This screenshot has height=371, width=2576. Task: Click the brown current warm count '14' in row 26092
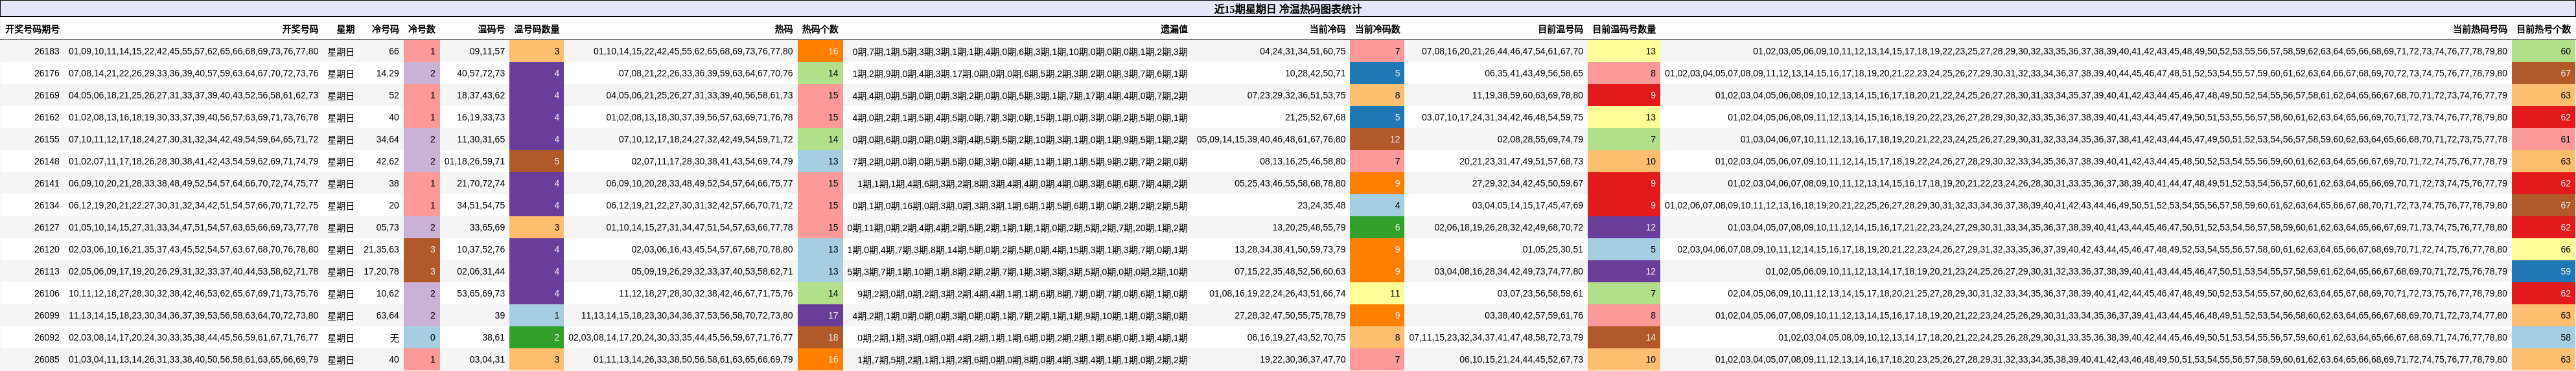(1624, 337)
